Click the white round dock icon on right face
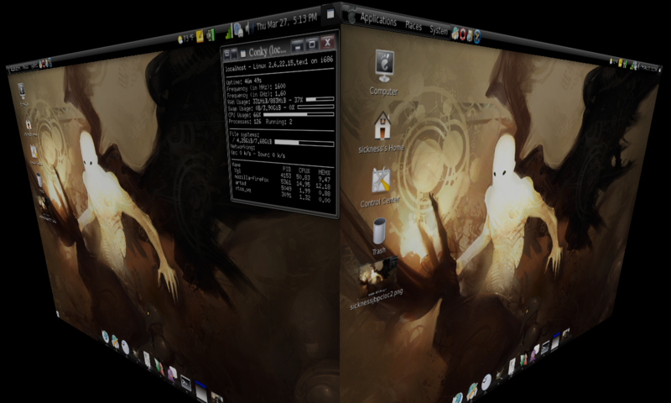Viewport: 671px width, 403px height. (x=486, y=381)
